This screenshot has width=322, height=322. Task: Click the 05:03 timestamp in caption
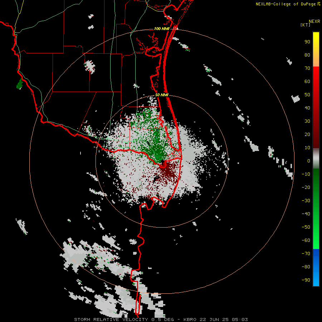(x=240, y=319)
